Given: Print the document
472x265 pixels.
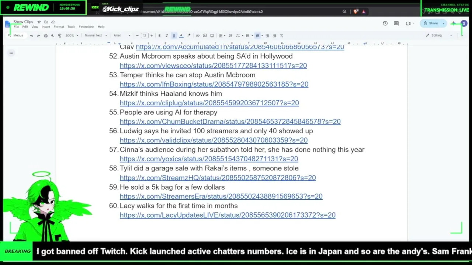Looking at the screenshot, I should tap(46, 36).
